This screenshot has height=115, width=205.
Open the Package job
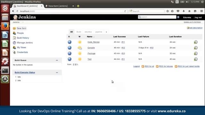point(91,53)
